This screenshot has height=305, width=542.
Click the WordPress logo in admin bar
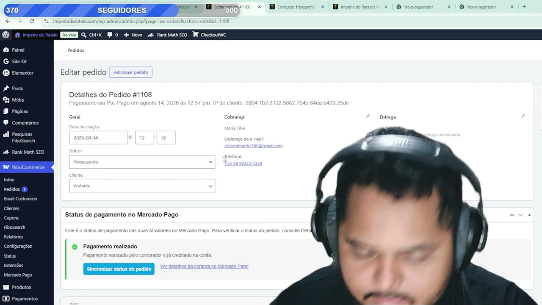click(x=6, y=35)
